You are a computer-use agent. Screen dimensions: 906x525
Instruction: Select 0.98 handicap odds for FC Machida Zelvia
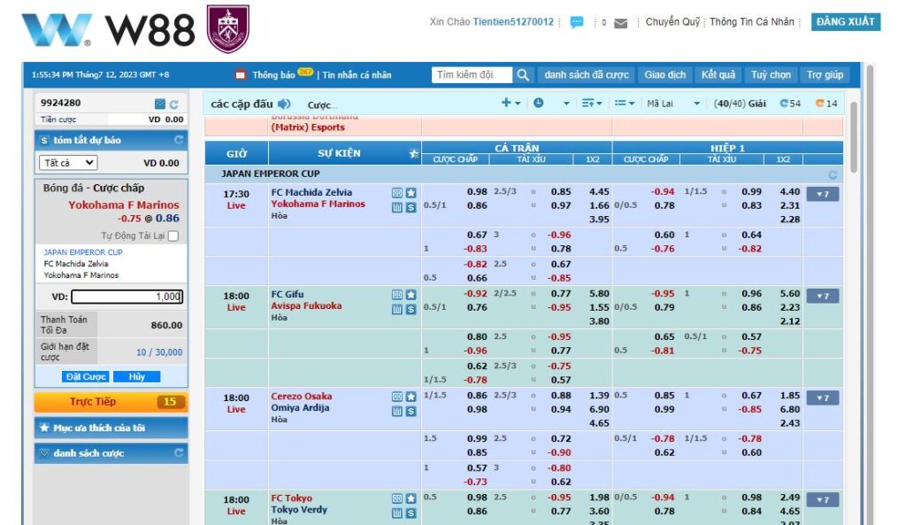pyautogui.click(x=477, y=191)
